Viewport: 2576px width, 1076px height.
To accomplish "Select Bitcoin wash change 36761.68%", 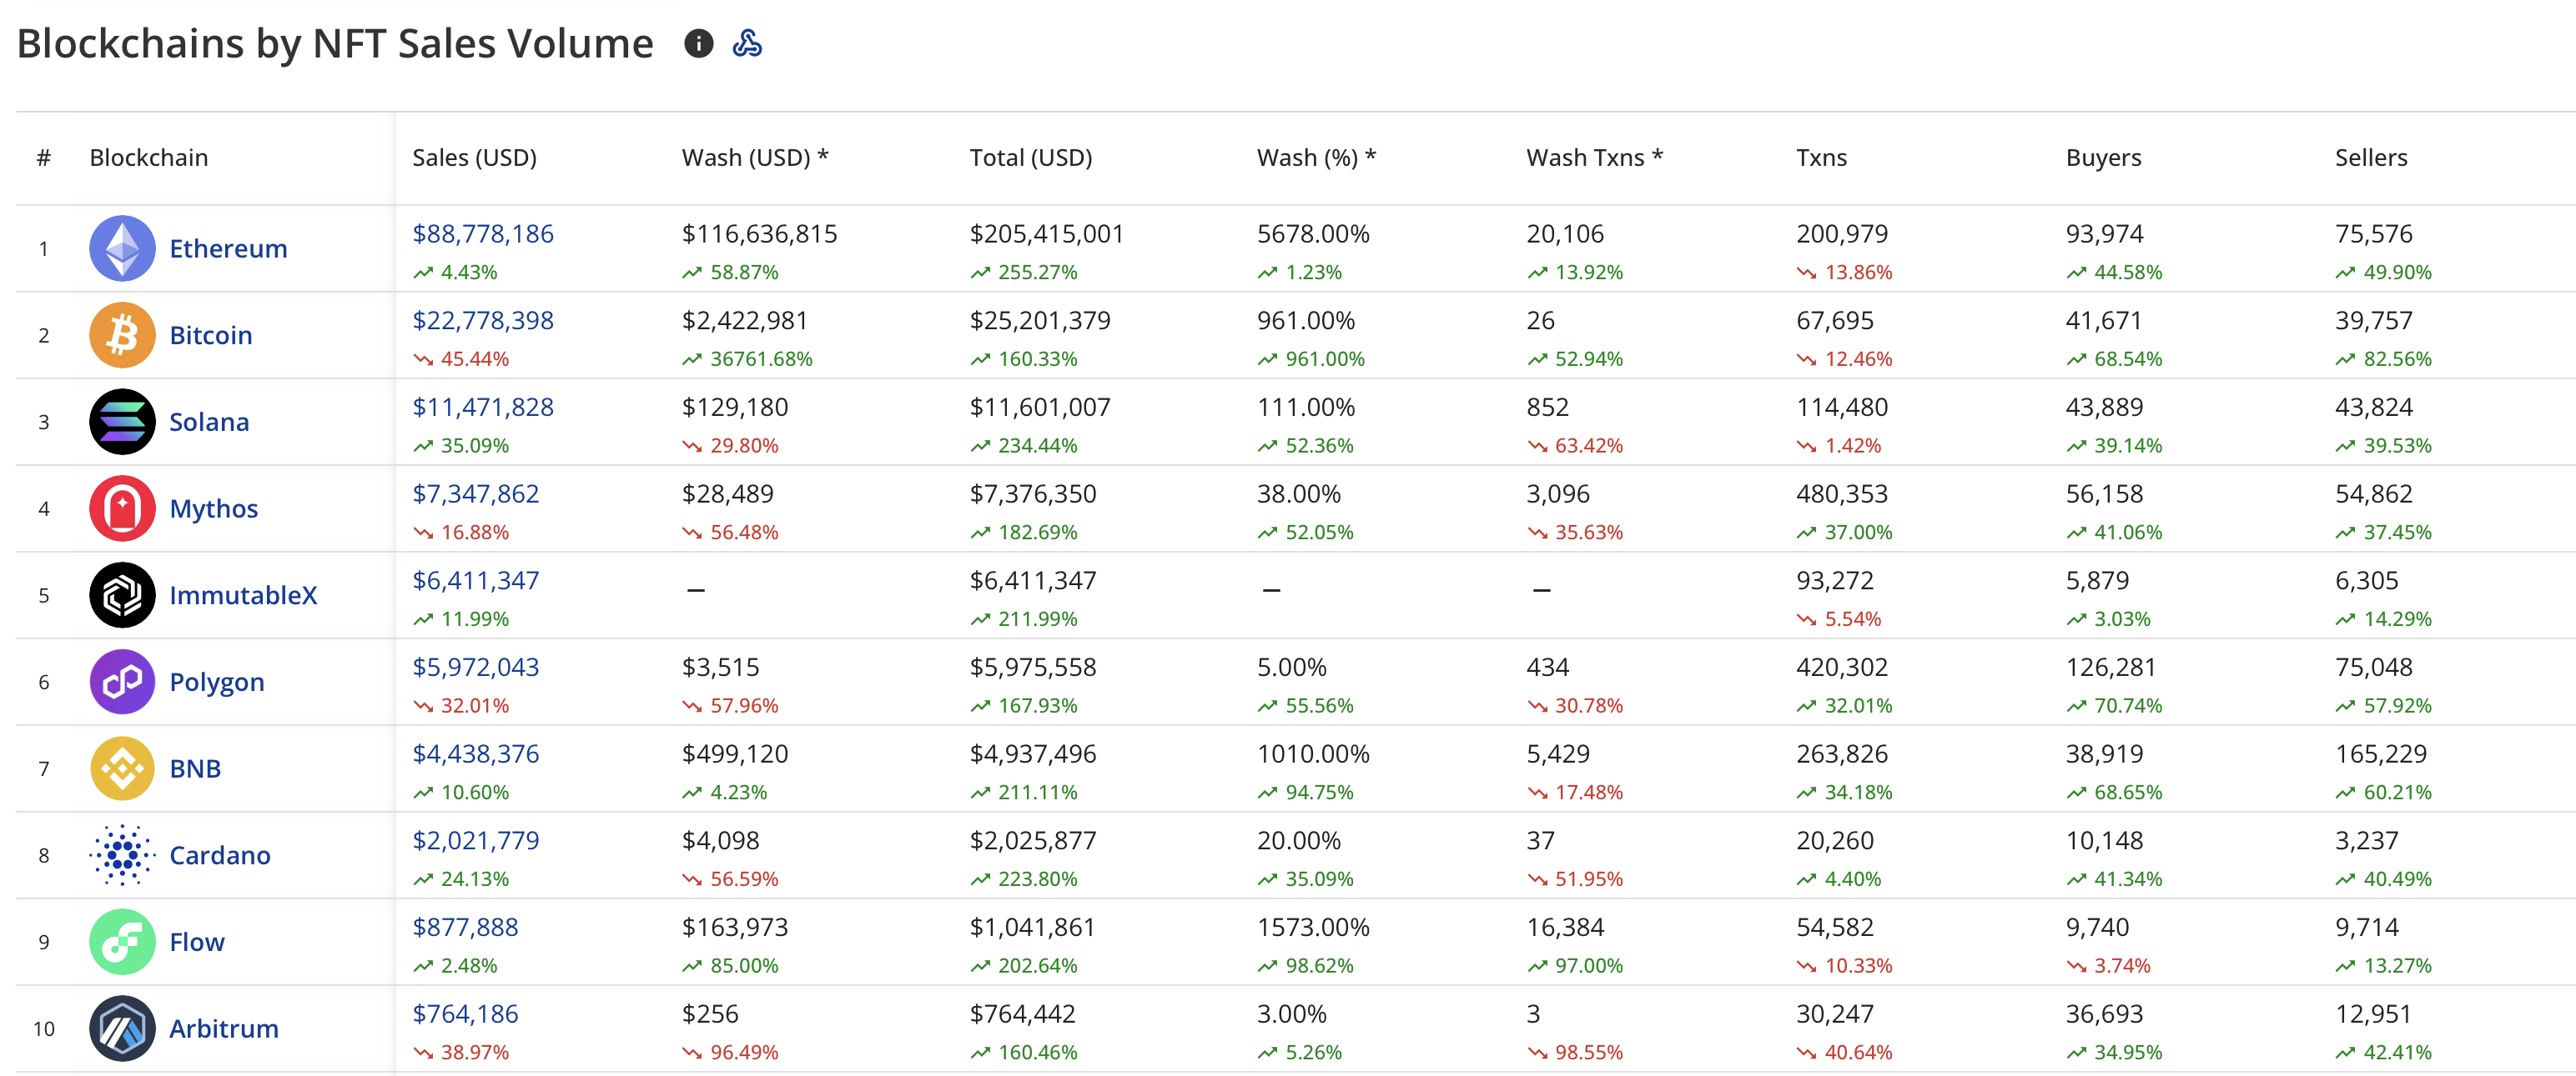I will click(x=761, y=360).
